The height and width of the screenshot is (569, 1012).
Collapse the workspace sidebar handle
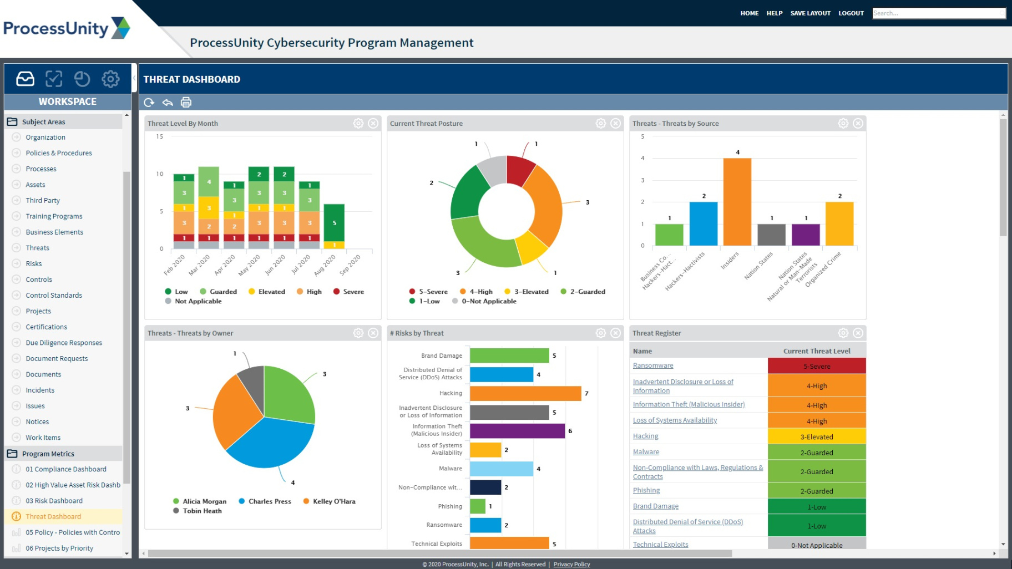point(134,78)
